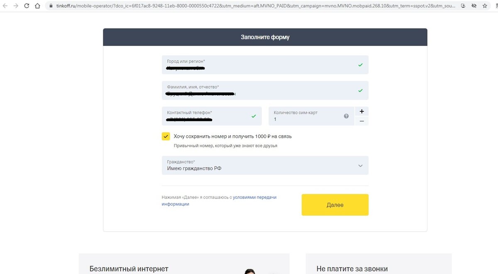The height and width of the screenshot is (274, 498).
Task: Click the padlock site info icon
Action: point(51,6)
